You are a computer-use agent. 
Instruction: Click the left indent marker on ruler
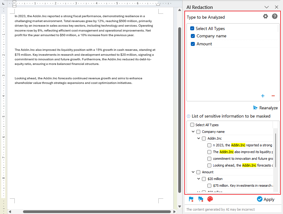[x=14, y=4]
